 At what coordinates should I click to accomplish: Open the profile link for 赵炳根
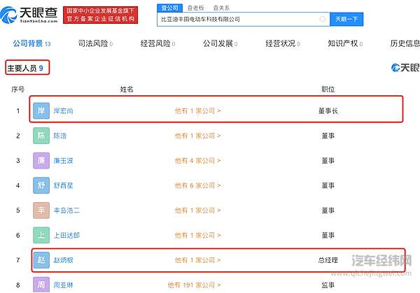click(x=63, y=260)
